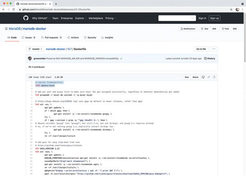This screenshot has height=176, width=246.
Task: Click the '138 lines (123 sloc)' text
Action: click(40, 77)
